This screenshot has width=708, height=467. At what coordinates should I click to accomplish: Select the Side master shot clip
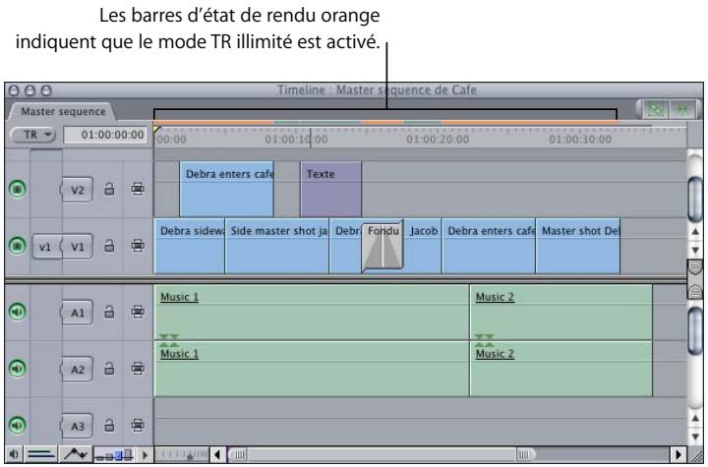276,246
